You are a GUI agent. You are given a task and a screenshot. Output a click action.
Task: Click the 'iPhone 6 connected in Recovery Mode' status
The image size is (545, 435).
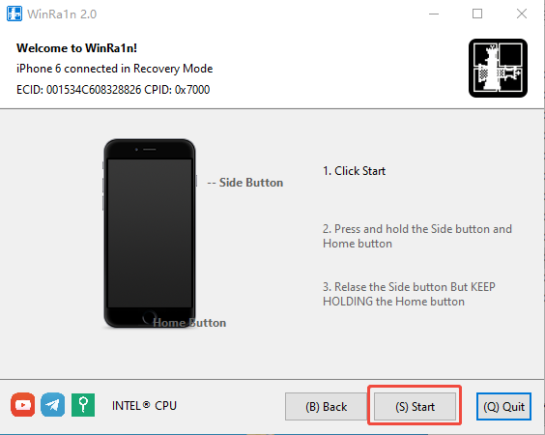click(114, 69)
